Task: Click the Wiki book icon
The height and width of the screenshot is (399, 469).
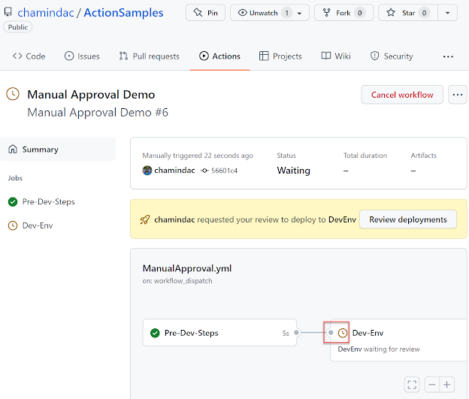Action: 326,56
